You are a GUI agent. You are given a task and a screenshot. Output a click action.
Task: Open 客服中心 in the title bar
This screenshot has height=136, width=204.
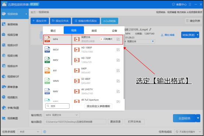click(x=179, y=4)
